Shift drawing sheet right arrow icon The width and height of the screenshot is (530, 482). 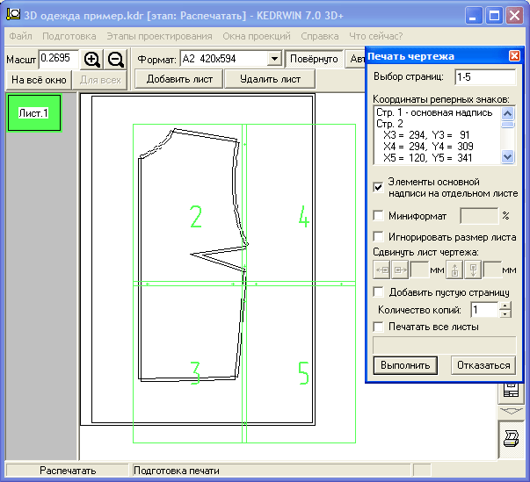[400, 270]
